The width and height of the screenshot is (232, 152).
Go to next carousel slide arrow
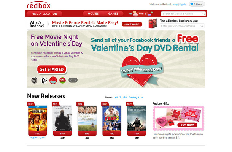coord(75,80)
